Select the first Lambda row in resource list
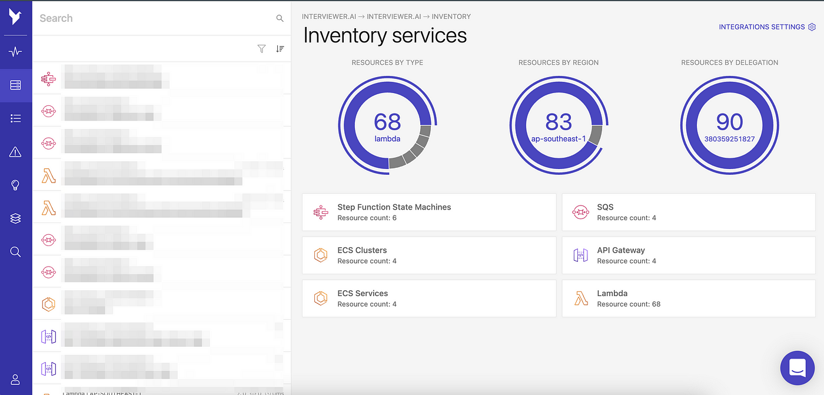 [161, 175]
